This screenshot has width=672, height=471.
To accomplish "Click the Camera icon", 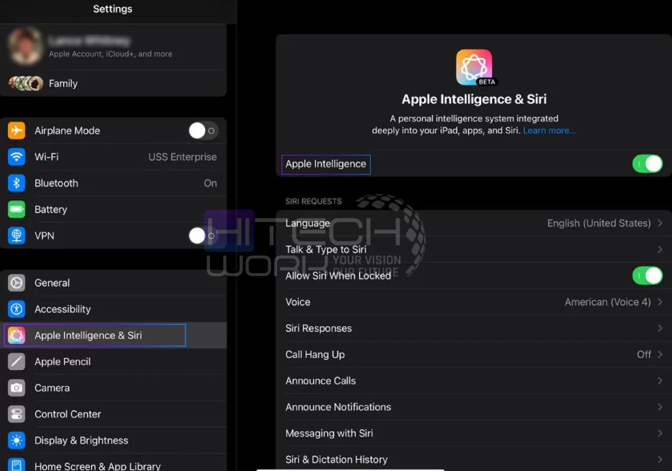I will pyautogui.click(x=16, y=388).
